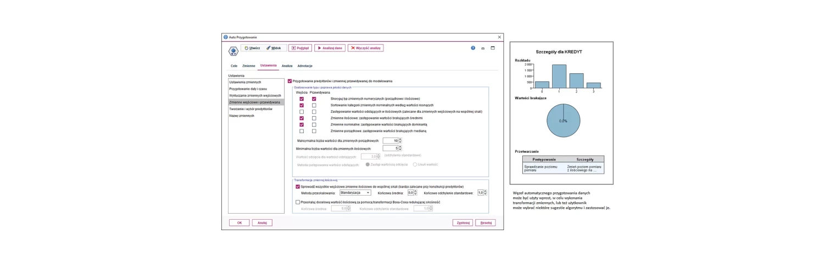Toggle Przygotowanie predyktorów i zmiennej przewidywanej checkbox
The width and height of the screenshot is (835, 263).
290,81
